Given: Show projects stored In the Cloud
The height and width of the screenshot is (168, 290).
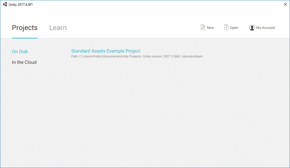Looking at the screenshot, I should pos(24,62).
